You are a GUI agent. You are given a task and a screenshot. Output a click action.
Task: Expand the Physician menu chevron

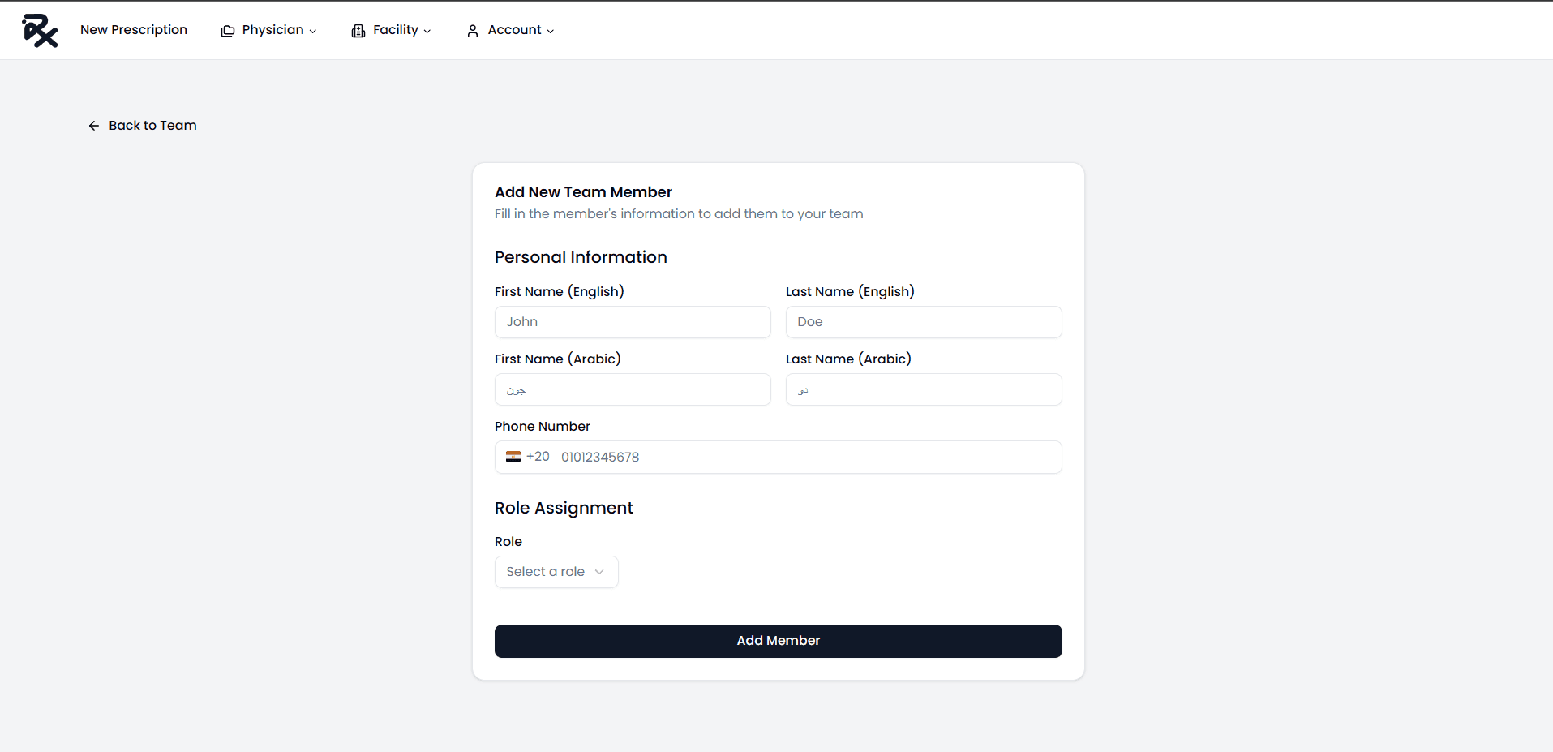(313, 32)
